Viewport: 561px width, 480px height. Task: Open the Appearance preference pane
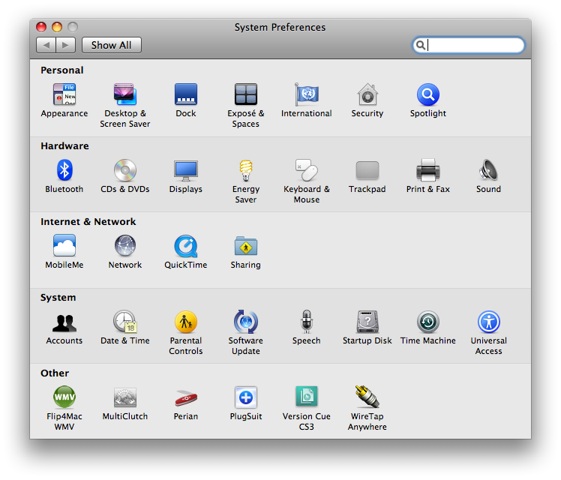tap(64, 95)
